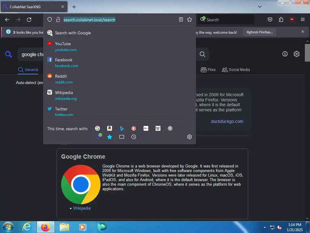Activate the CollabNet SearXNG browser tab
310x233 pixels.
coord(34,7)
